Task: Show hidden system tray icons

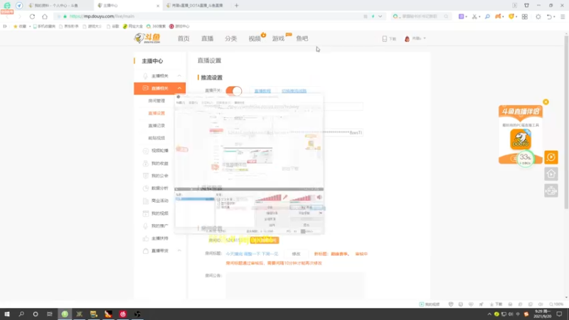Action: 489,314
